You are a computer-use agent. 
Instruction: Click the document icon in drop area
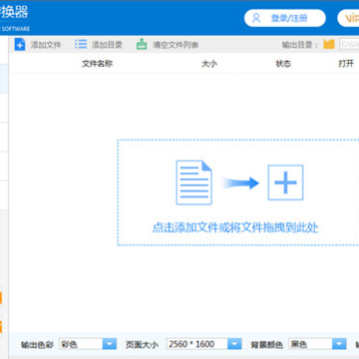[x=193, y=182]
